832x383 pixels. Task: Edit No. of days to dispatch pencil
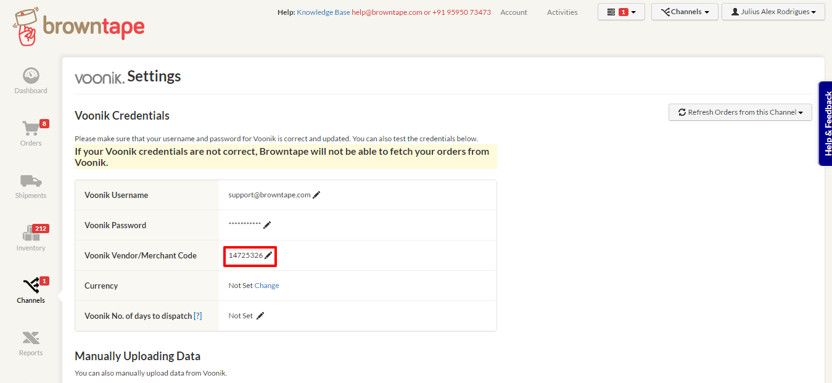(260, 316)
